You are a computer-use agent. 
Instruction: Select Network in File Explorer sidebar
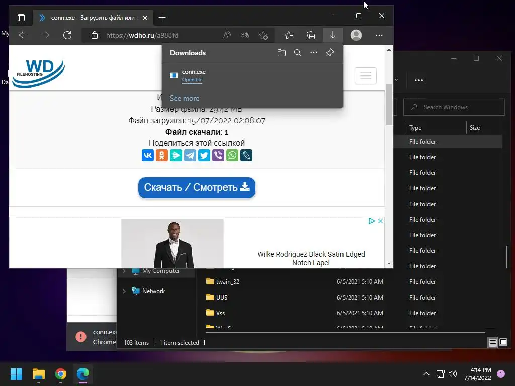point(153,291)
